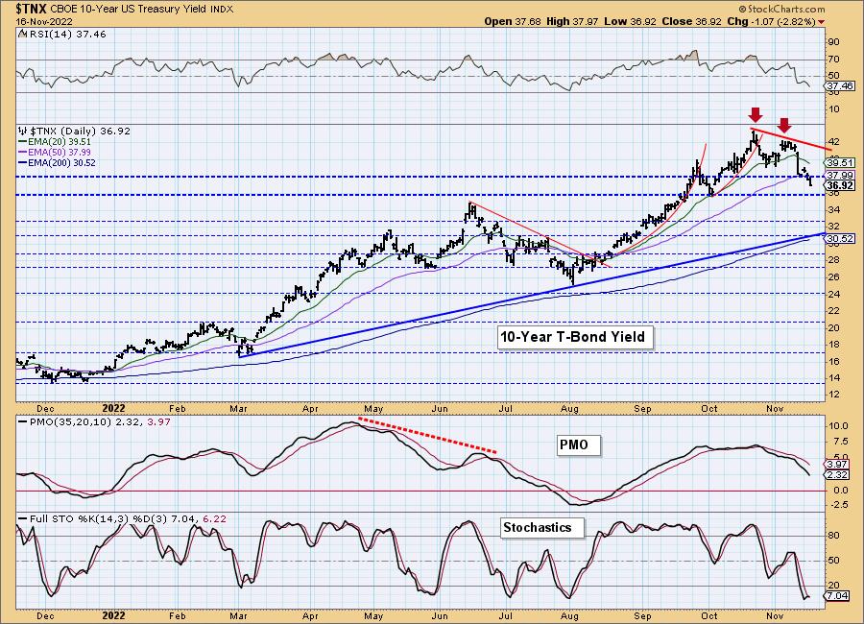Click the 3.97 PMO signal tag on right
Viewport: 864px width, 624px height.
tap(838, 464)
